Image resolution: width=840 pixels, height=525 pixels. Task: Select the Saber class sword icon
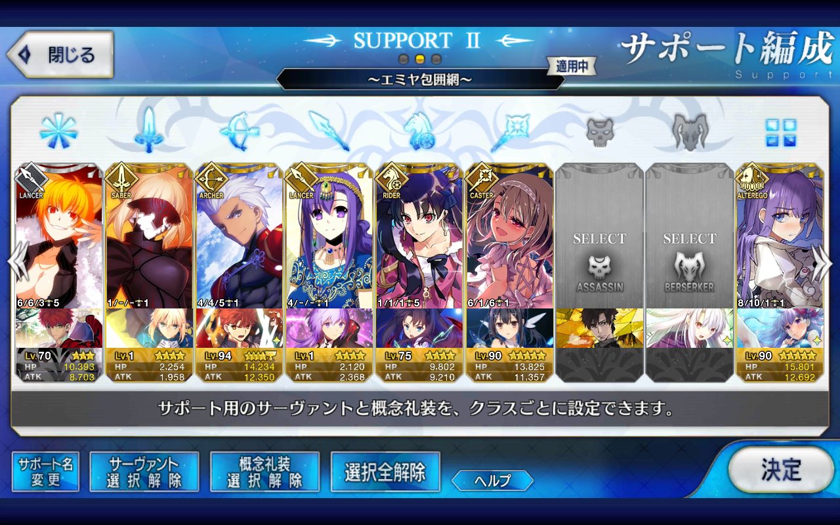149,130
